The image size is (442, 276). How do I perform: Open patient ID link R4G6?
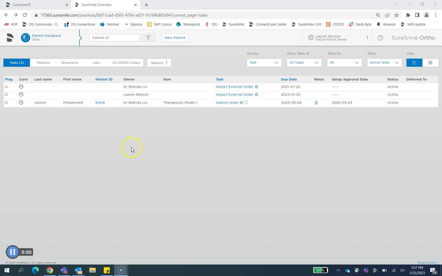(x=100, y=102)
